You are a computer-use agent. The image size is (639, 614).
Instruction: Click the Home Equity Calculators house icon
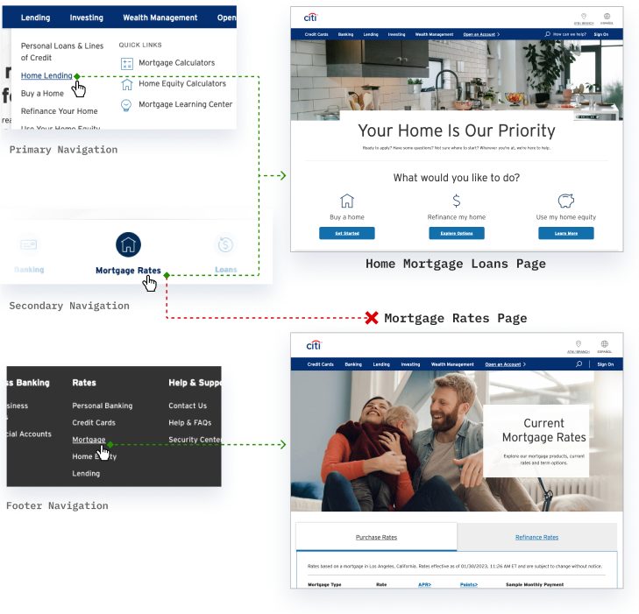click(x=127, y=84)
